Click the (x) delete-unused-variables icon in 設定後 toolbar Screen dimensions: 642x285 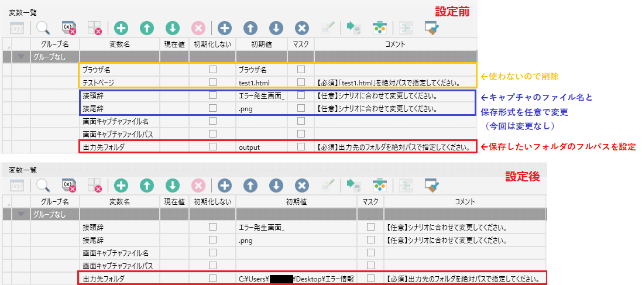tap(69, 186)
